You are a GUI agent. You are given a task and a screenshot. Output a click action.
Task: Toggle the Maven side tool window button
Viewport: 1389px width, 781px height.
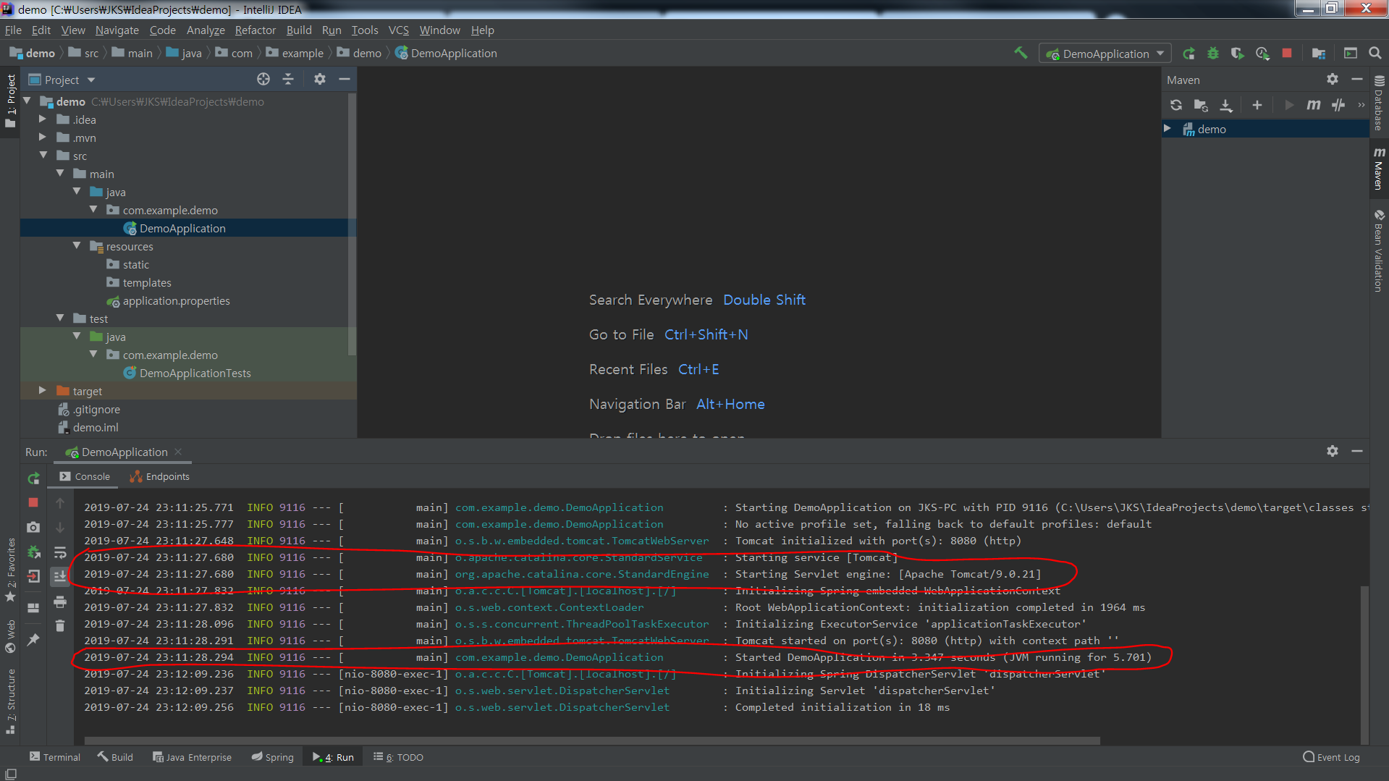[1379, 169]
